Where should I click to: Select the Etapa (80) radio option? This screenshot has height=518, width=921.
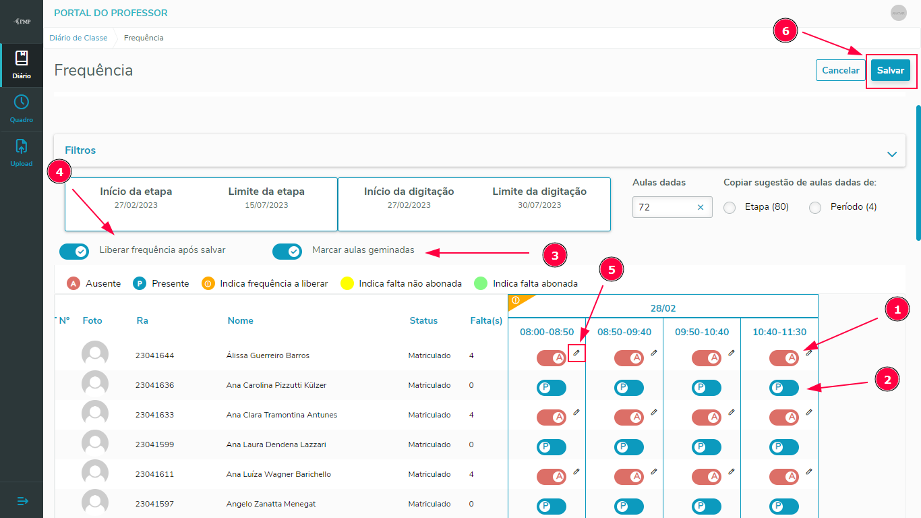(x=730, y=208)
